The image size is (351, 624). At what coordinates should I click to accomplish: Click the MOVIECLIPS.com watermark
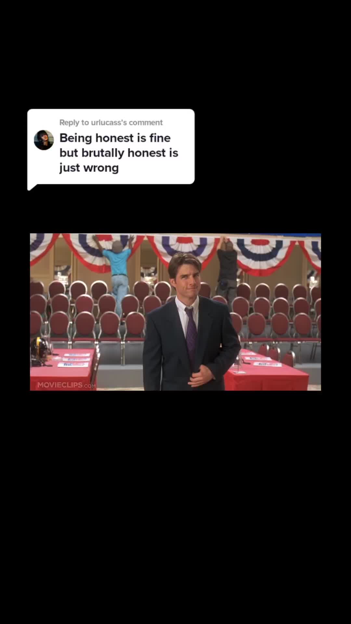tap(66, 385)
